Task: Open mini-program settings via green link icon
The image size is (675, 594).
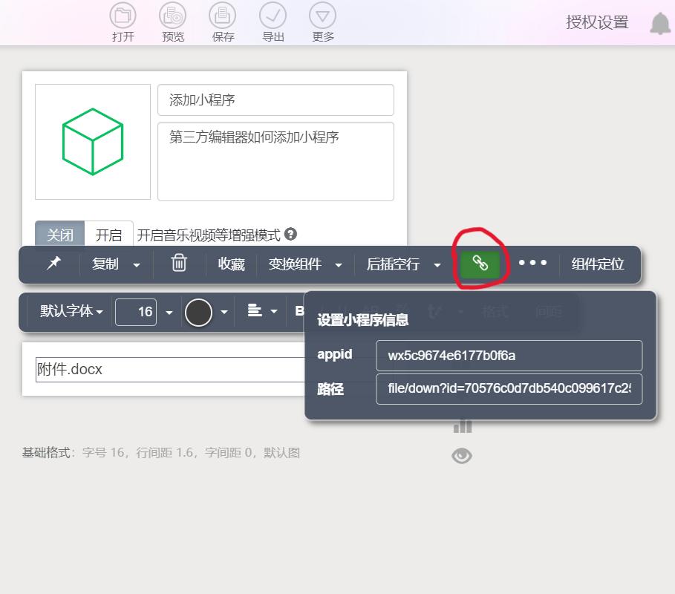Action: 479,264
